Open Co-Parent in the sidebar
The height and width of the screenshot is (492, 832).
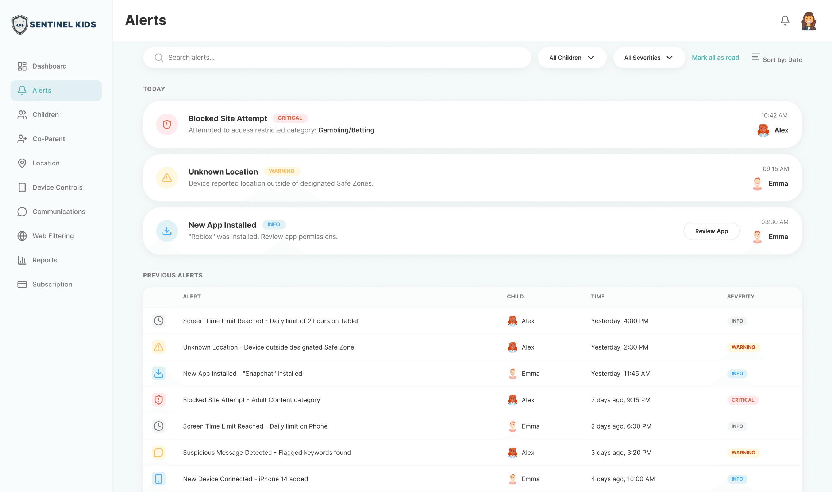point(56,139)
